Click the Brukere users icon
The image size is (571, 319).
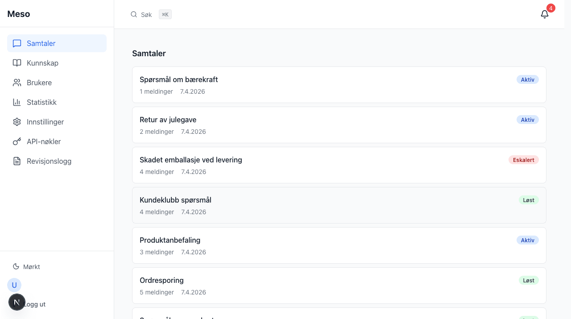tap(17, 83)
